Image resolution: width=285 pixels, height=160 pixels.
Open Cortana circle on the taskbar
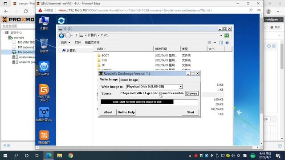27,156
